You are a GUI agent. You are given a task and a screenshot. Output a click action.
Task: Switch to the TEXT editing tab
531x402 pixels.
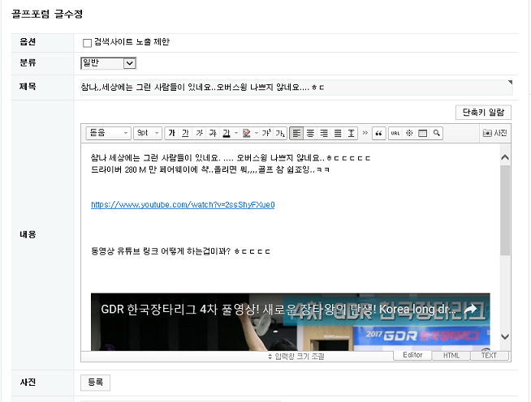coord(489,356)
